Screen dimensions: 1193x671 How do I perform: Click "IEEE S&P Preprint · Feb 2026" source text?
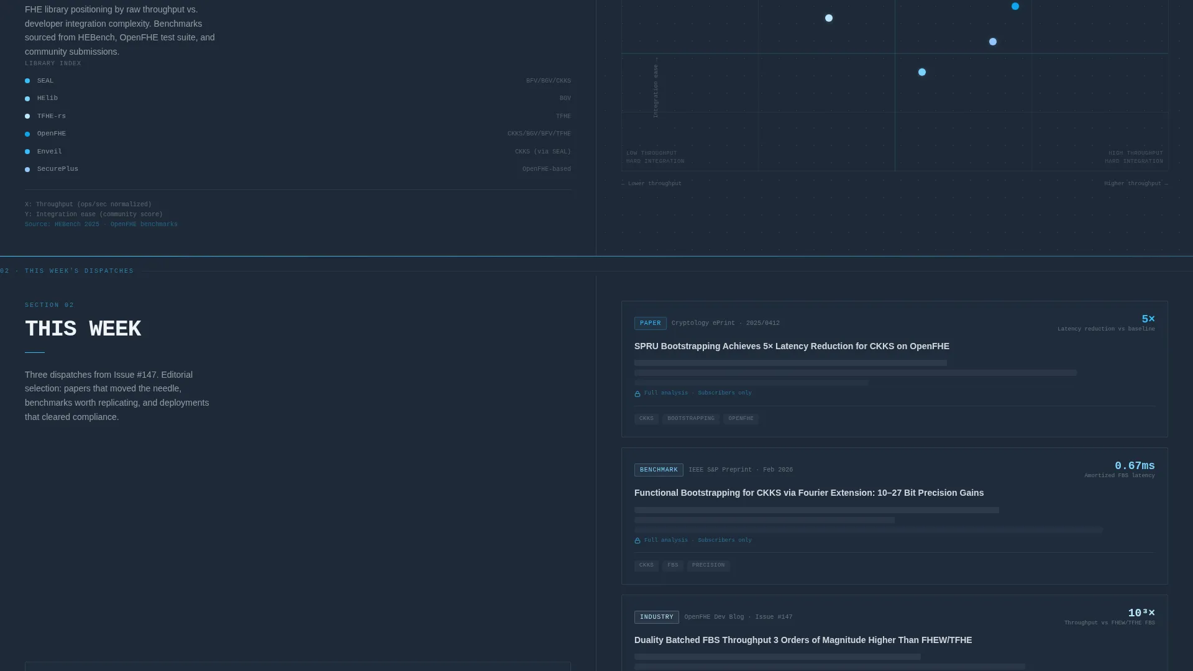[x=741, y=470]
